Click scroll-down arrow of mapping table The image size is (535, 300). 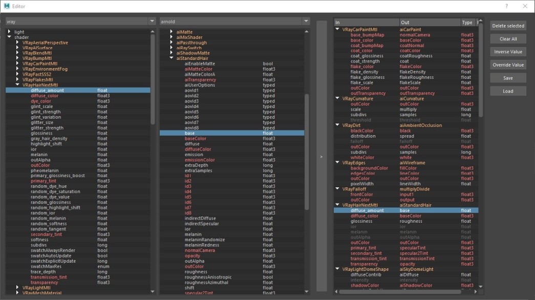pos(481,286)
